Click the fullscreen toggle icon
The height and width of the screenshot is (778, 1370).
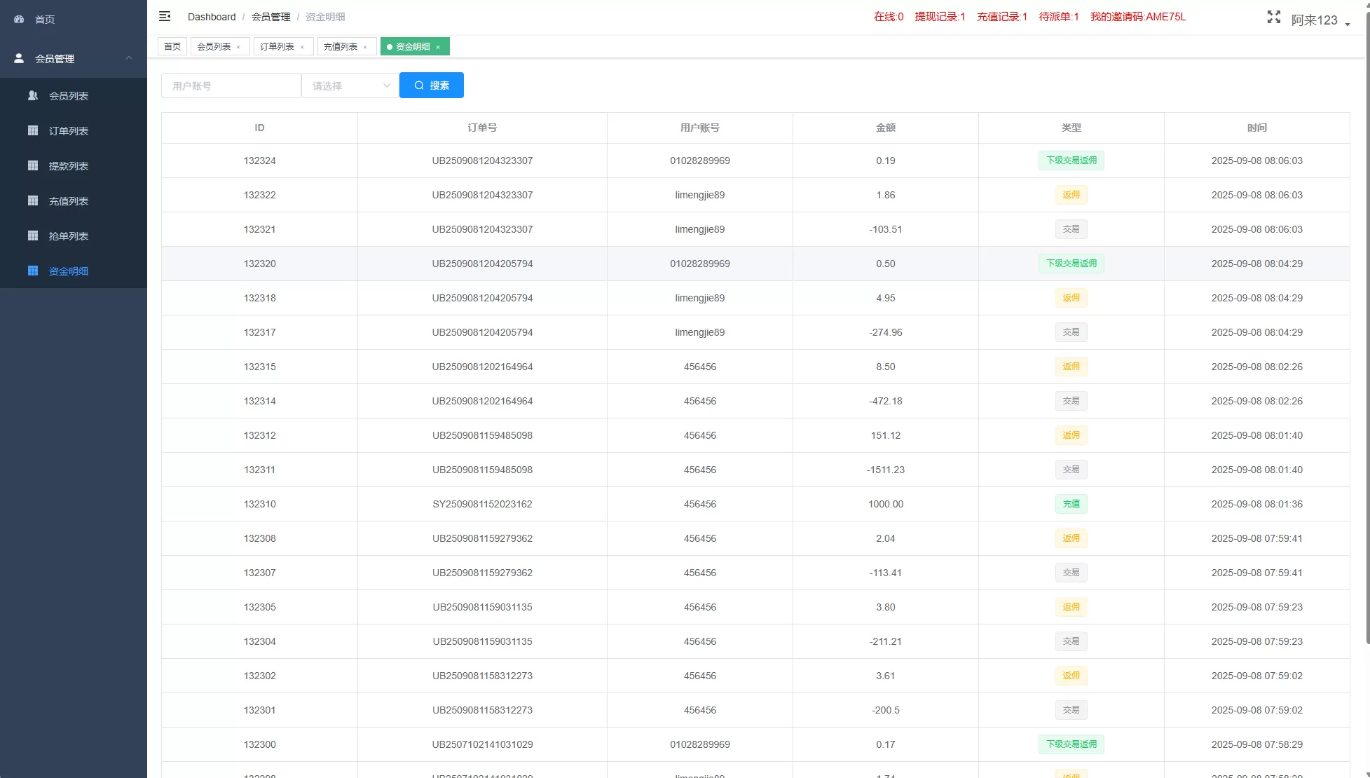(1273, 18)
